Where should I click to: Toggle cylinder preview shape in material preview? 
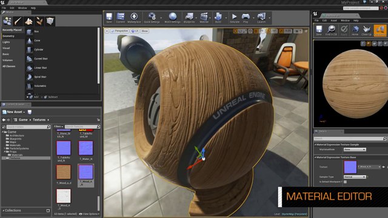(x=363, y=44)
